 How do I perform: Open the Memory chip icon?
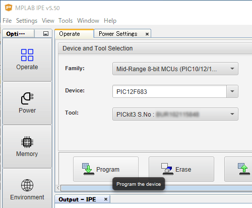27,142
